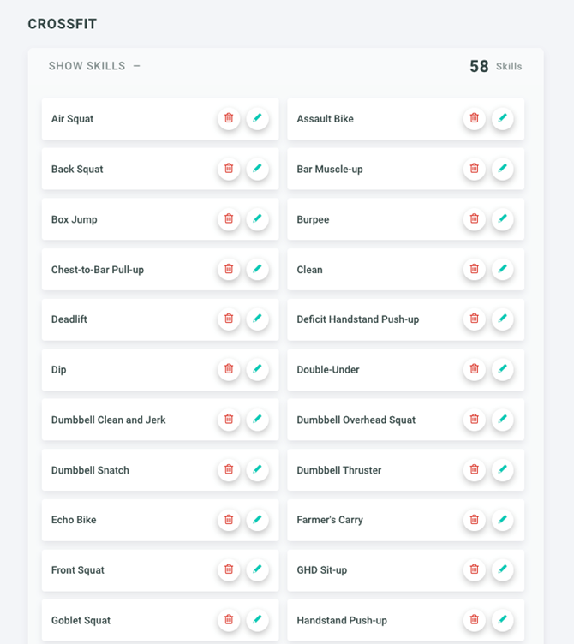Open edit pencil for Burpee
Viewport: 574px width, 644px height.
(503, 219)
